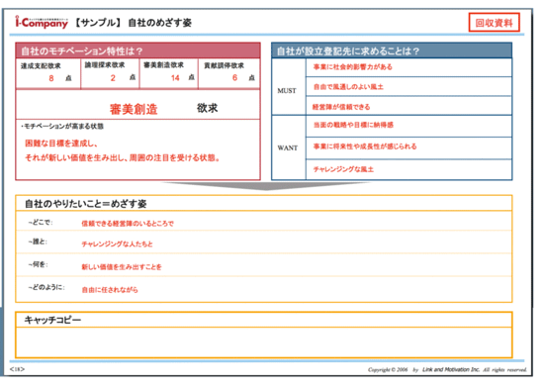Image resolution: width=544 pixels, height=389 pixels.
Task: Select the MUST row label
Action: [x=287, y=91]
